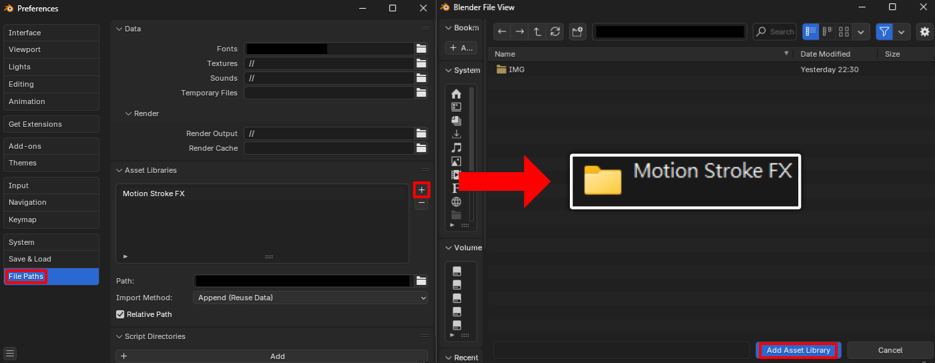This screenshot has width=935, height=363.
Task: Open Save & Load preferences tab
Action: tap(51, 259)
